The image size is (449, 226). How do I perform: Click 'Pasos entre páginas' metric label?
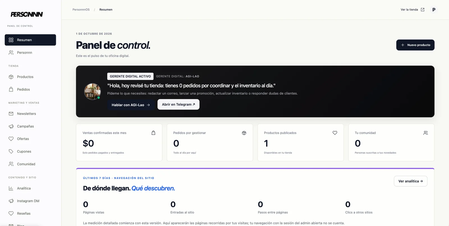click(273, 213)
